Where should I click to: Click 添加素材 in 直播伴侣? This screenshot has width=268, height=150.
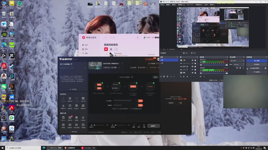73,89
